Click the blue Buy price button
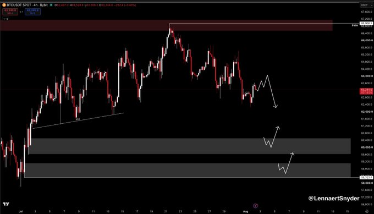This screenshot has height=214, width=374. pyautogui.click(x=32, y=12)
